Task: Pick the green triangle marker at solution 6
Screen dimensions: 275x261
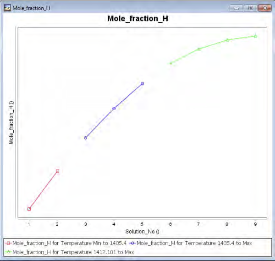Action: (170, 63)
